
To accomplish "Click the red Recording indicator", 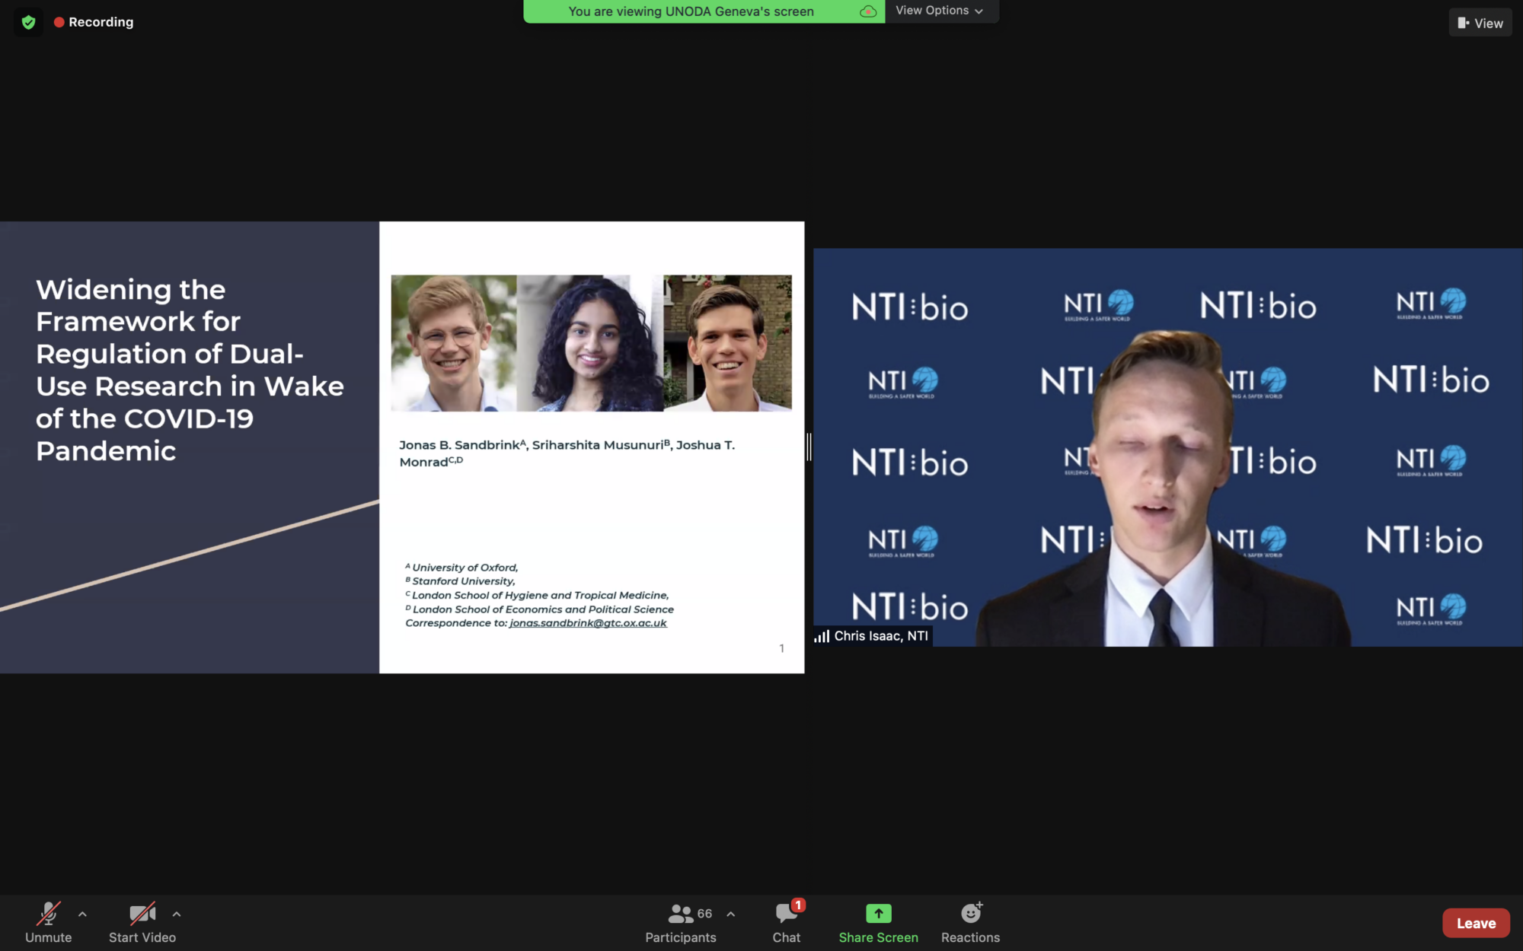I will pos(94,22).
